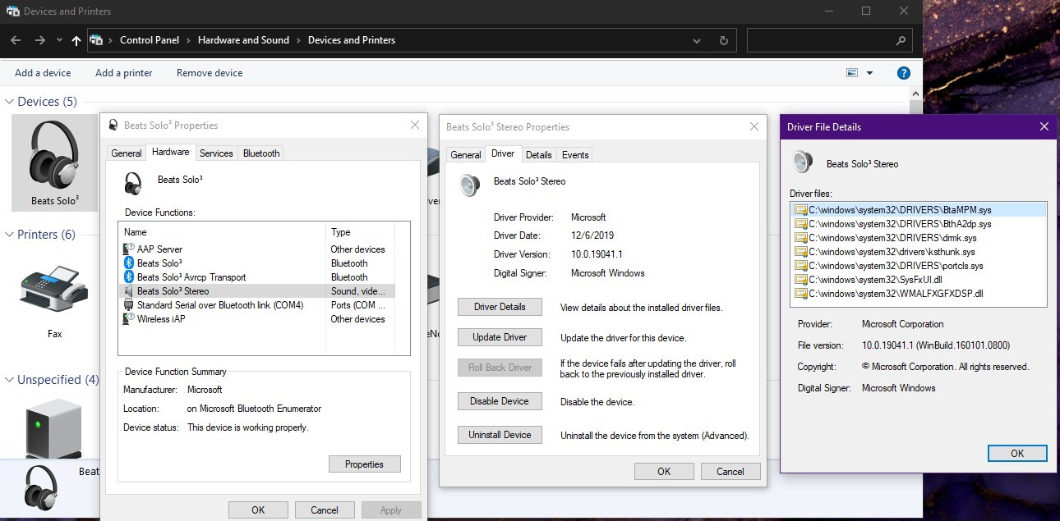
Task: Collapse the Unspecified (4) group
Action: [9, 380]
